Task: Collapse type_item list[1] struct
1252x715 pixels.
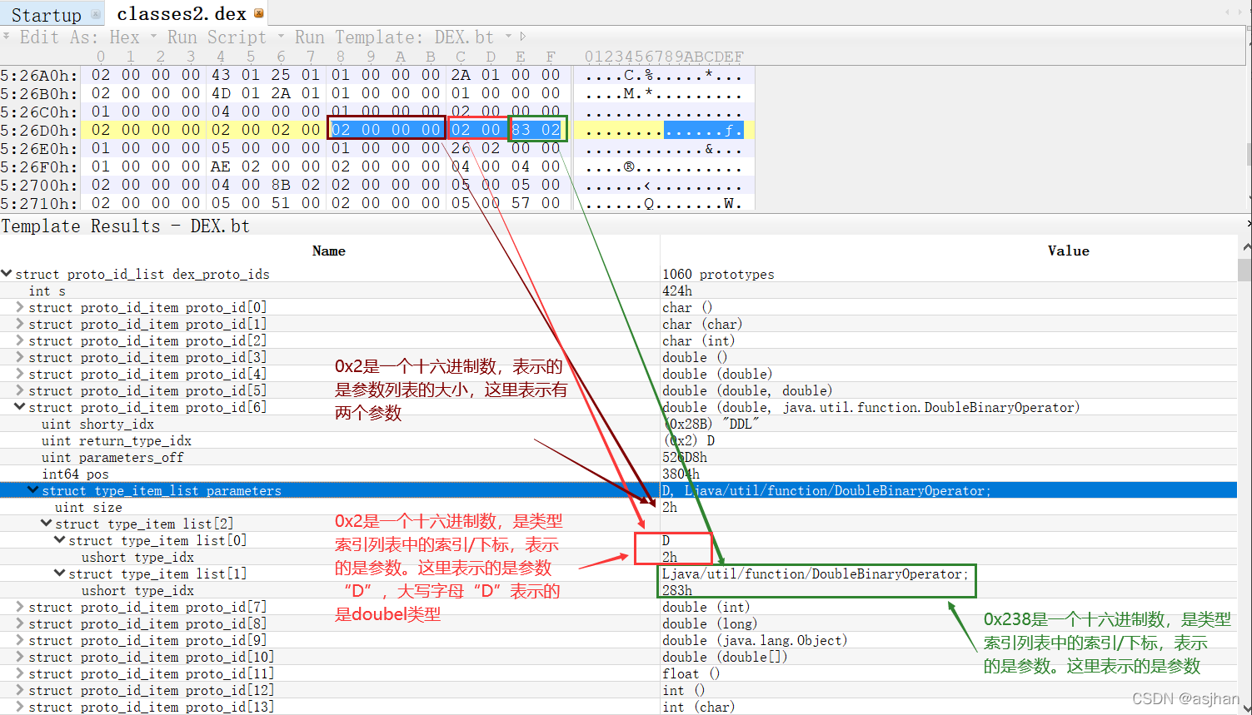Action: [60, 573]
